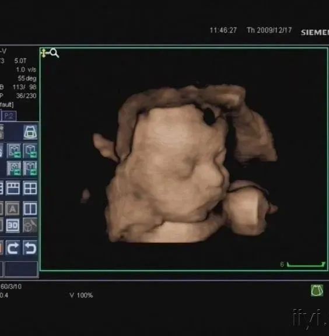Click the quad four-pane layout icon

coord(30,188)
